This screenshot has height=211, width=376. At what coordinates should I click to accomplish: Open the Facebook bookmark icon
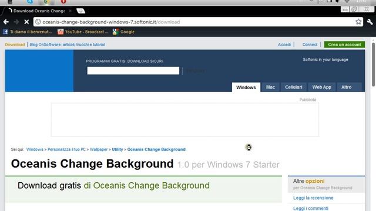[x=5, y=32]
